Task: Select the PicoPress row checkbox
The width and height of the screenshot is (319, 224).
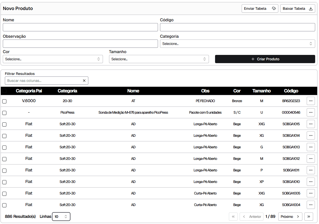Action: coord(4,113)
